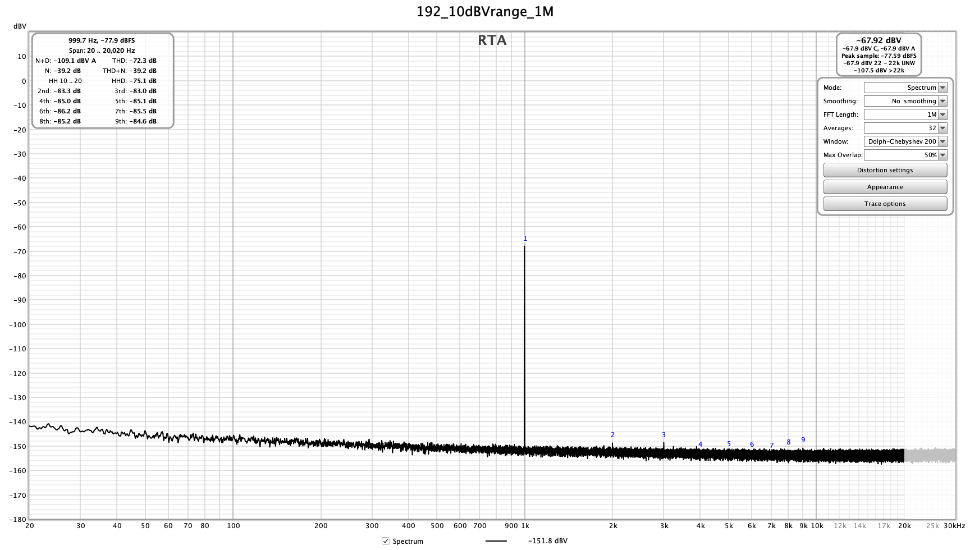Click the THD+N: -39.2 dB reading
Image resolution: width=970 pixels, height=550 pixels.
(130, 71)
